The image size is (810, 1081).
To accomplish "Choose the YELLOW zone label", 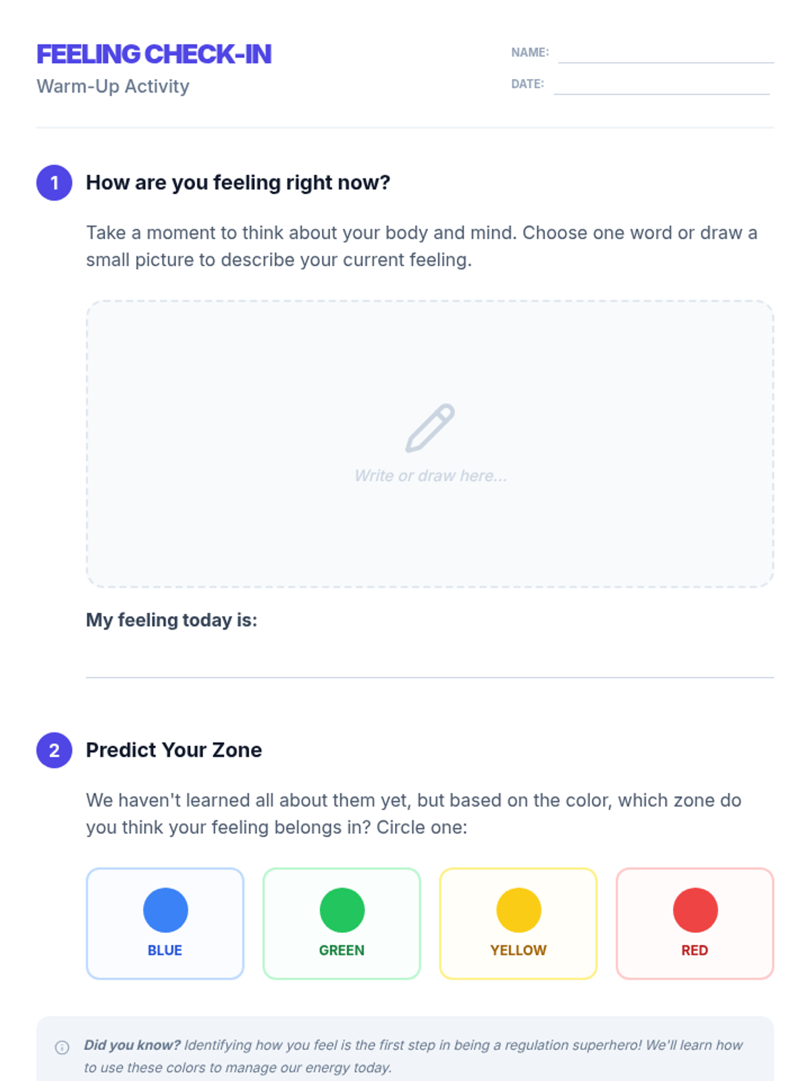I will click(518, 950).
